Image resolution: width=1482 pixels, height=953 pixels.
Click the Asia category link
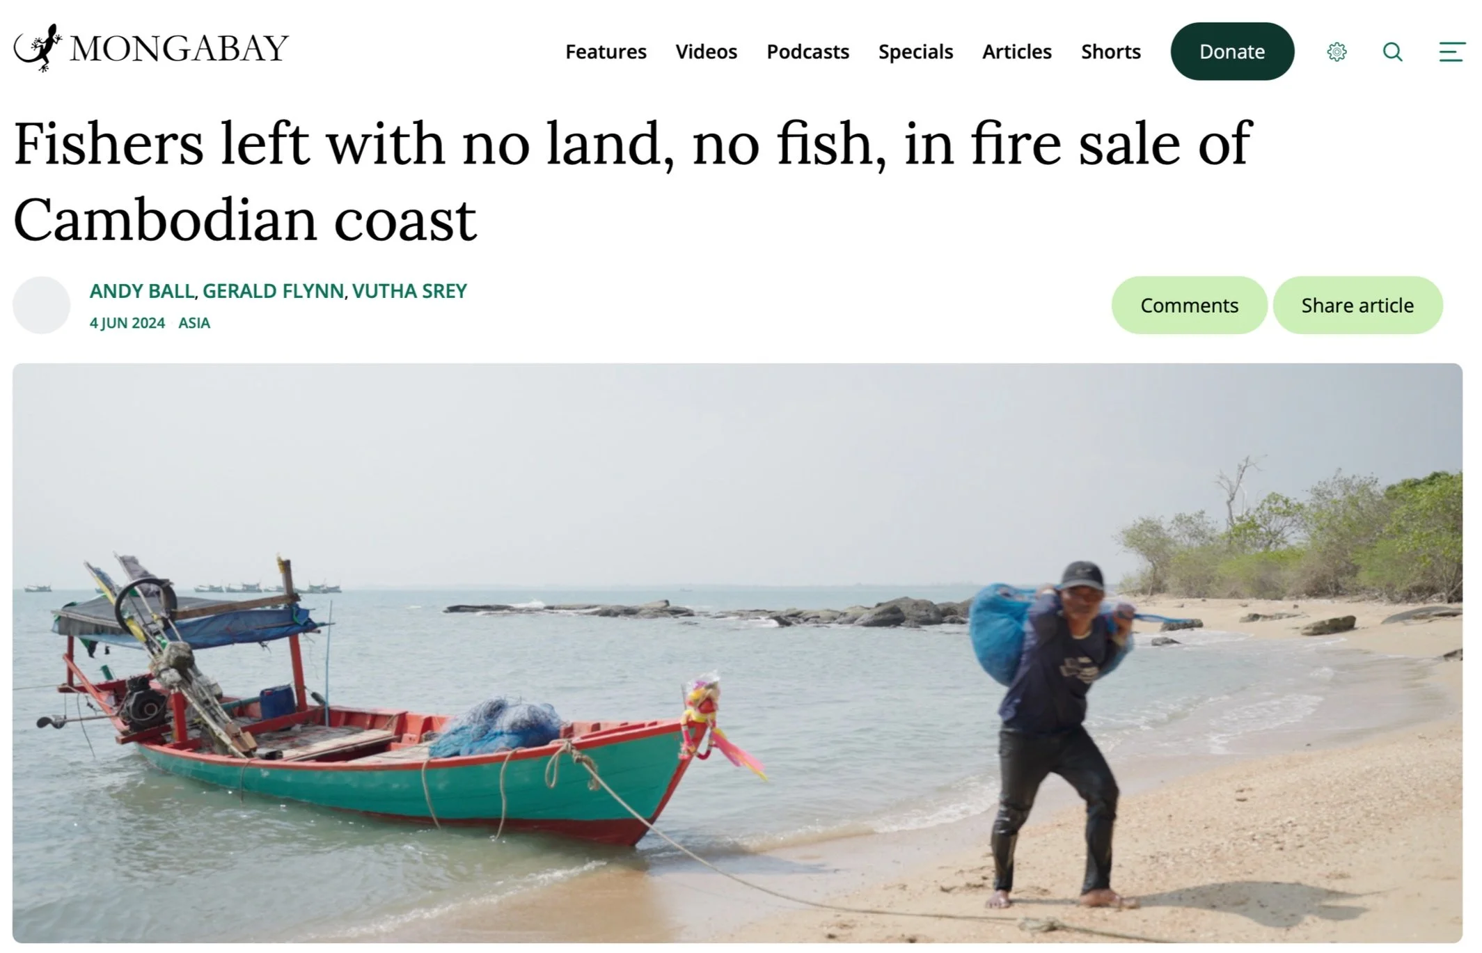194,323
